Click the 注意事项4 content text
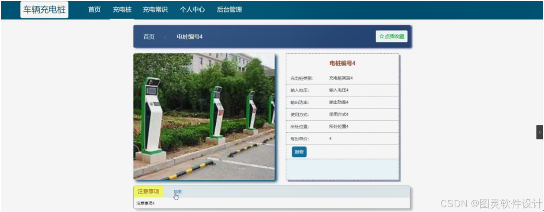Image resolution: width=544 pixels, height=212 pixels. pyautogui.click(x=146, y=203)
